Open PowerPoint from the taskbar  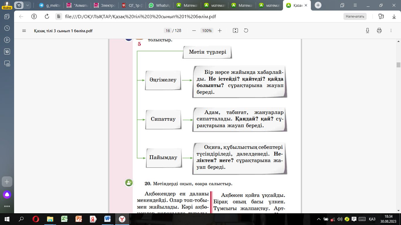tap(79, 219)
